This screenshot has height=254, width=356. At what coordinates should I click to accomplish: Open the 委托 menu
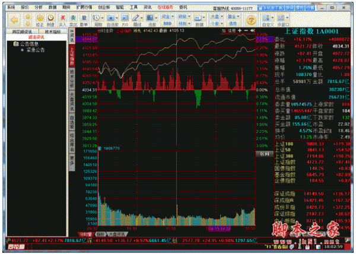pyautogui.click(x=183, y=8)
